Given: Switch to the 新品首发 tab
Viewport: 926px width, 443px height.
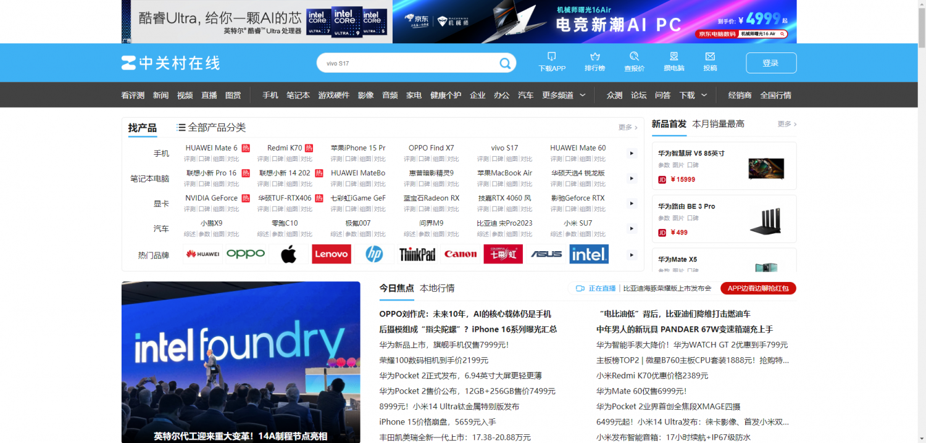Looking at the screenshot, I should pos(669,124).
